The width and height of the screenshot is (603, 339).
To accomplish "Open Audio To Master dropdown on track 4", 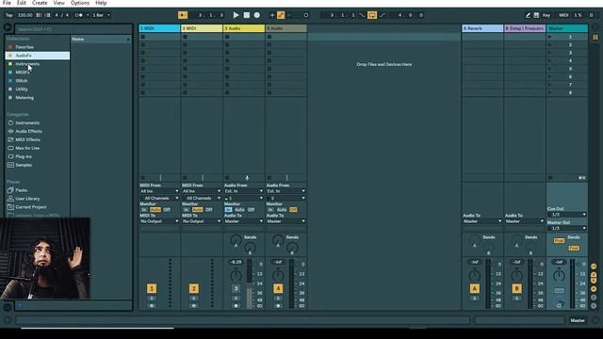I will pyautogui.click(x=286, y=222).
